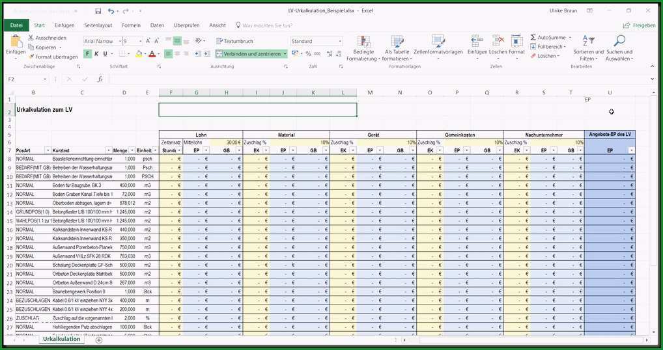Increase cell indent
The image size is (663, 350).
(x=206, y=53)
